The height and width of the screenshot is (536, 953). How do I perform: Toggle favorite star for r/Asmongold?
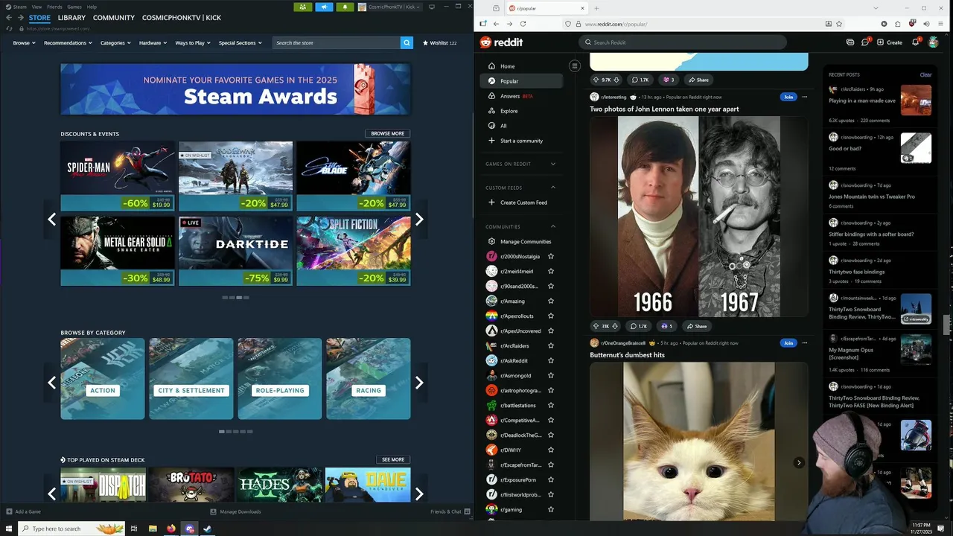pos(551,375)
